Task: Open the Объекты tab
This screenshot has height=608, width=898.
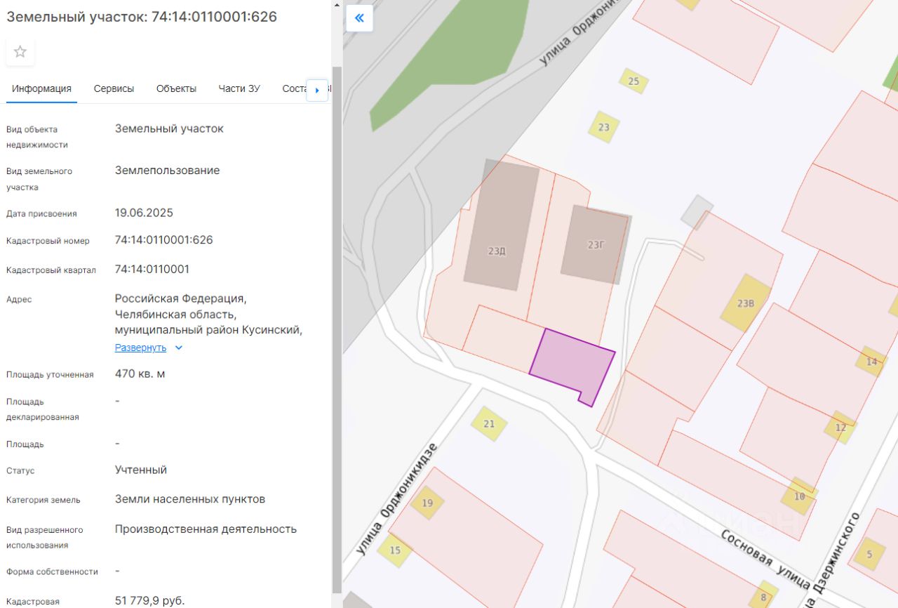Action: [176, 88]
